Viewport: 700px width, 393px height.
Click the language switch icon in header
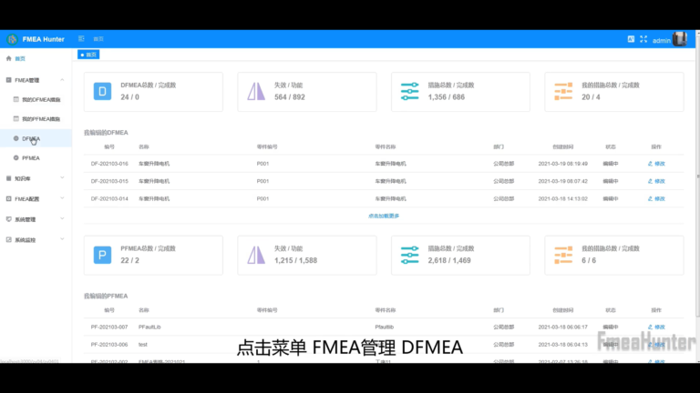pyautogui.click(x=631, y=39)
